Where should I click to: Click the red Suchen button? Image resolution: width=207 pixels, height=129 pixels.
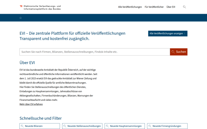(x=179, y=52)
